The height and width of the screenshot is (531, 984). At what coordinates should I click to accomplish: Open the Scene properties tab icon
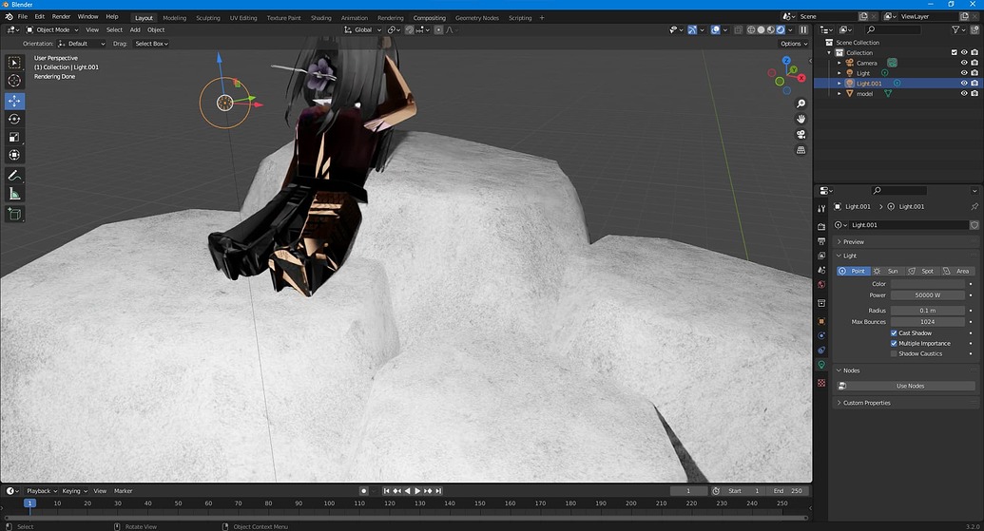[821, 270]
